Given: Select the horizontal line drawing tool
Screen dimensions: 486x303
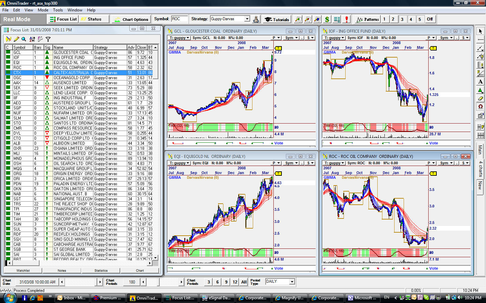Looking at the screenshot, I should coord(480,40).
